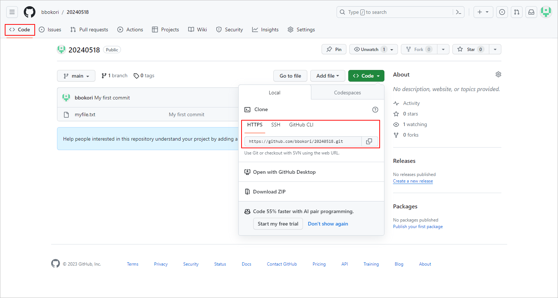This screenshot has width=558, height=298.
Task: Open the main branch selector
Action: tap(76, 76)
